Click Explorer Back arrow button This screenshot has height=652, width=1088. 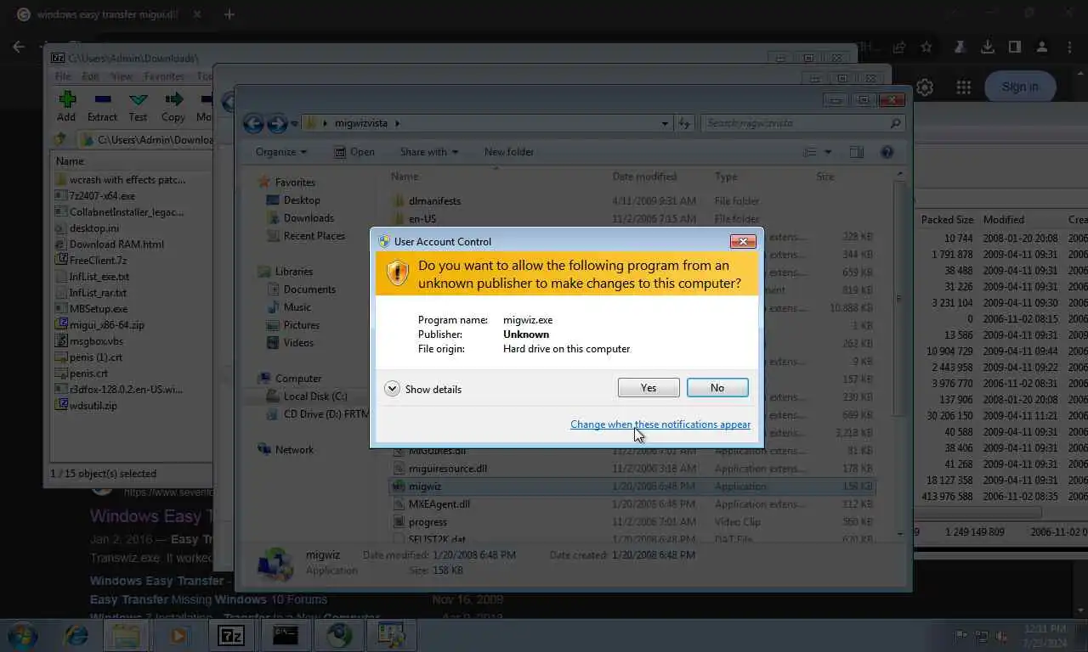point(253,124)
